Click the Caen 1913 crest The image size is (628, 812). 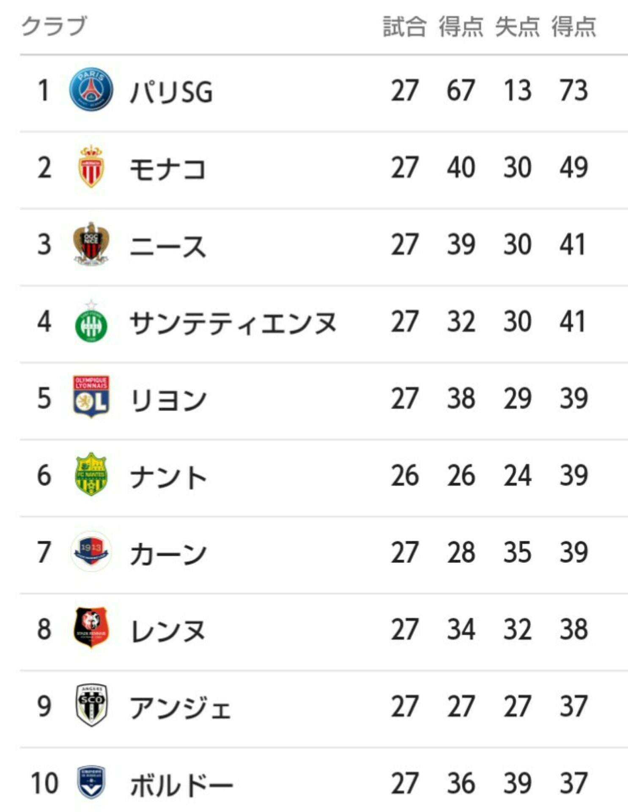(91, 551)
